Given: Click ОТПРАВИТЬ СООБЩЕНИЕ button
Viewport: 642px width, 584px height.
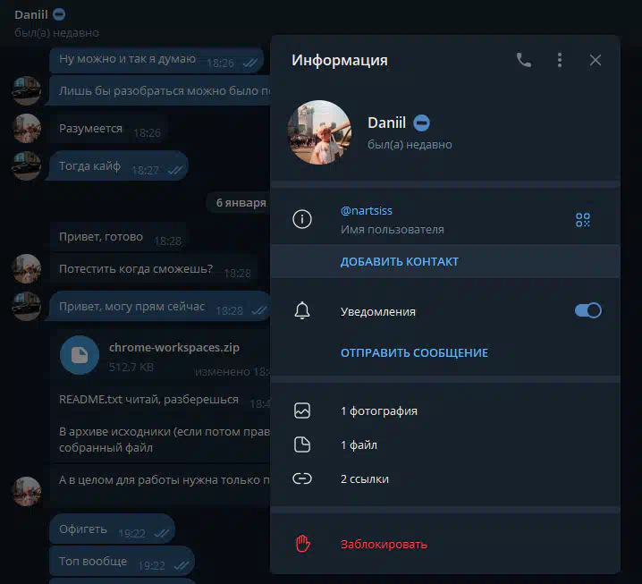Looking at the screenshot, I should point(414,352).
